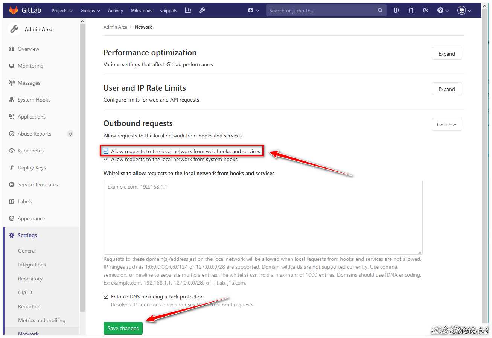
Task: Click the System Hooks icon
Action: pyautogui.click(x=11, y=100)
